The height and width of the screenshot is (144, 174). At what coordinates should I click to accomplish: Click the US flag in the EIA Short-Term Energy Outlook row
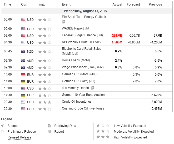coord(23,20)
